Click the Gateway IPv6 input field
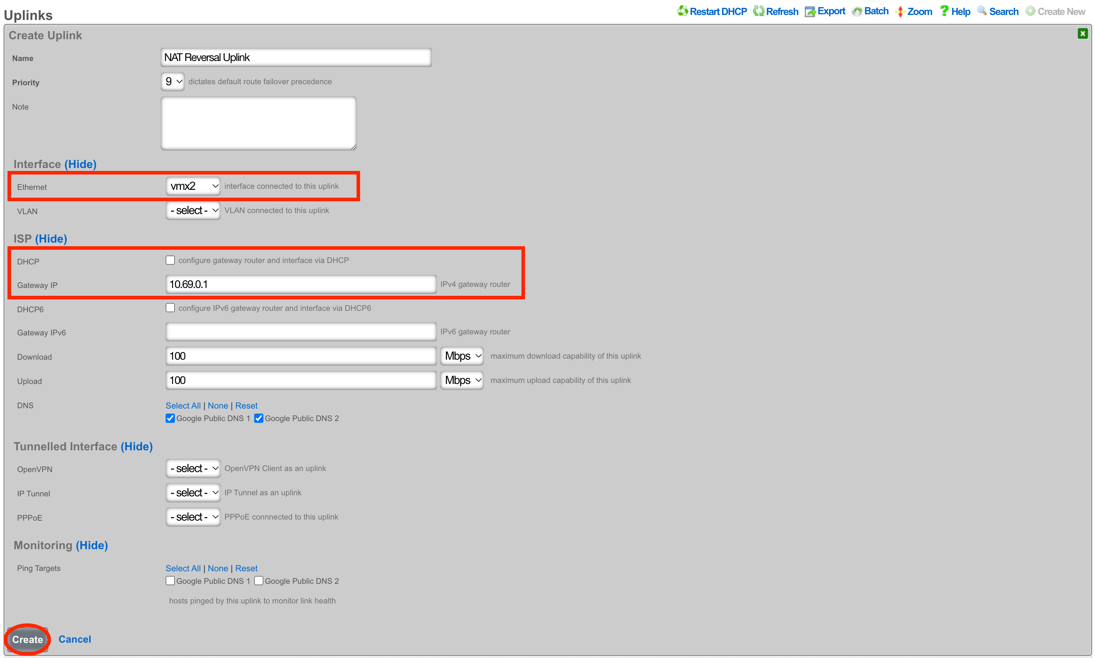This screenshot has height=658, width=1095. pos(301,331)
